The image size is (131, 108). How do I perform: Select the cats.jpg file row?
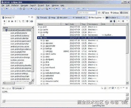tap(81, 51)
